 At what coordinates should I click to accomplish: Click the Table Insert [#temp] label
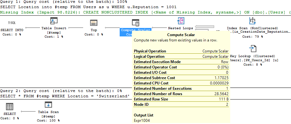click(54, 30)
